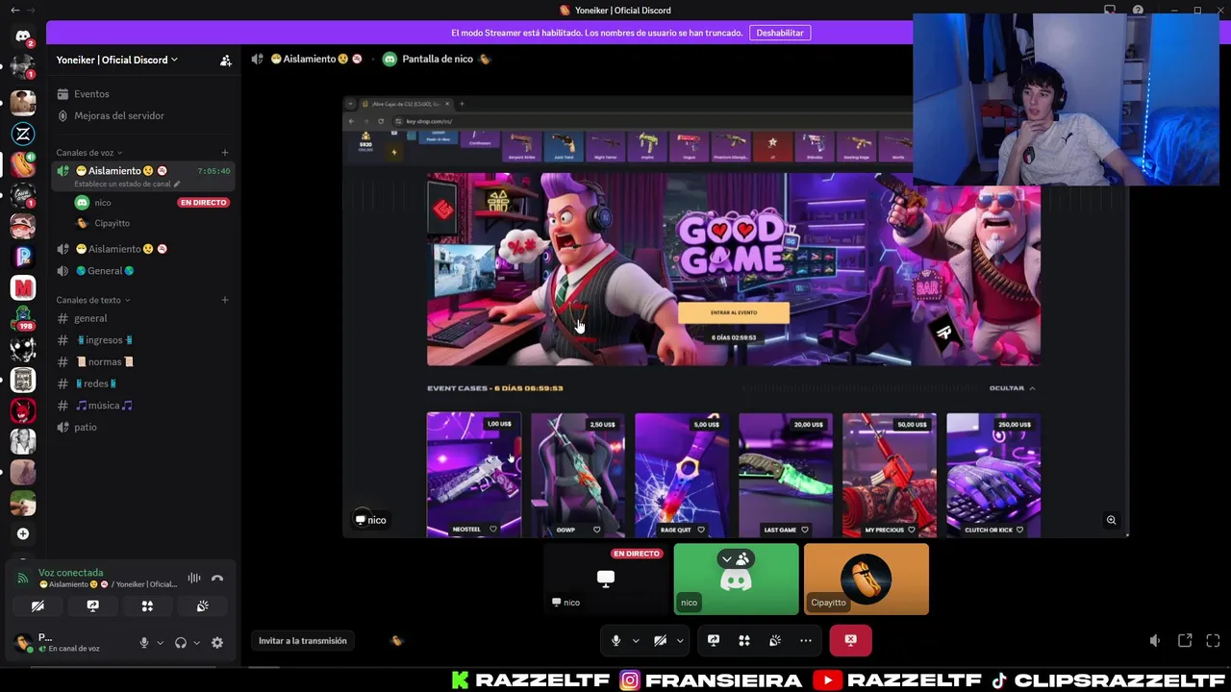1231x692 pixels.
Task: Share screen icon in stream control bar
Action: tap(714, 640)
